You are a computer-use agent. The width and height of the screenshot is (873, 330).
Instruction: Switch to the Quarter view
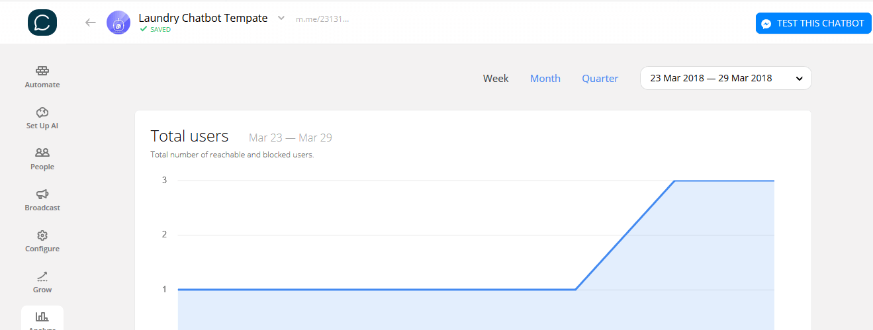tap(600, 78)
